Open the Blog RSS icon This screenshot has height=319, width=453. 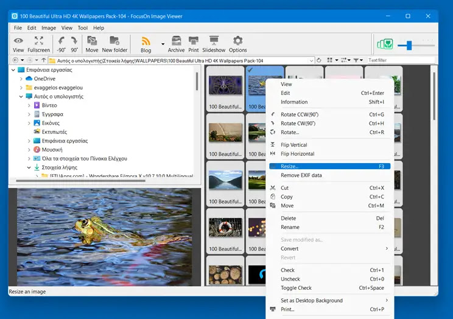point(146,44)
